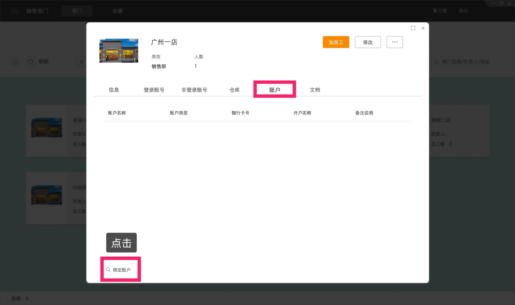
Task: Click the refresh icon next to 刷新
Action: (31, 62)
